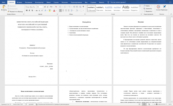Open the Макет ribbon tab
173x106 pixels.
click(x=49, y=2)
